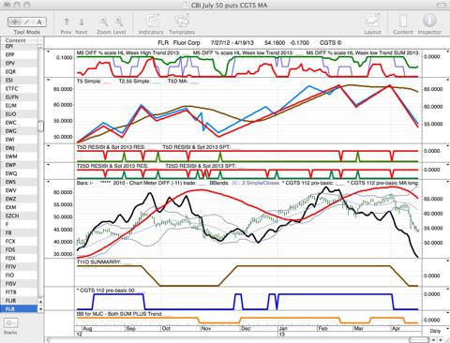Click the horizontal chart scrollbar thumb
This screenshot has height=343, width=450.
coord(419,339)
